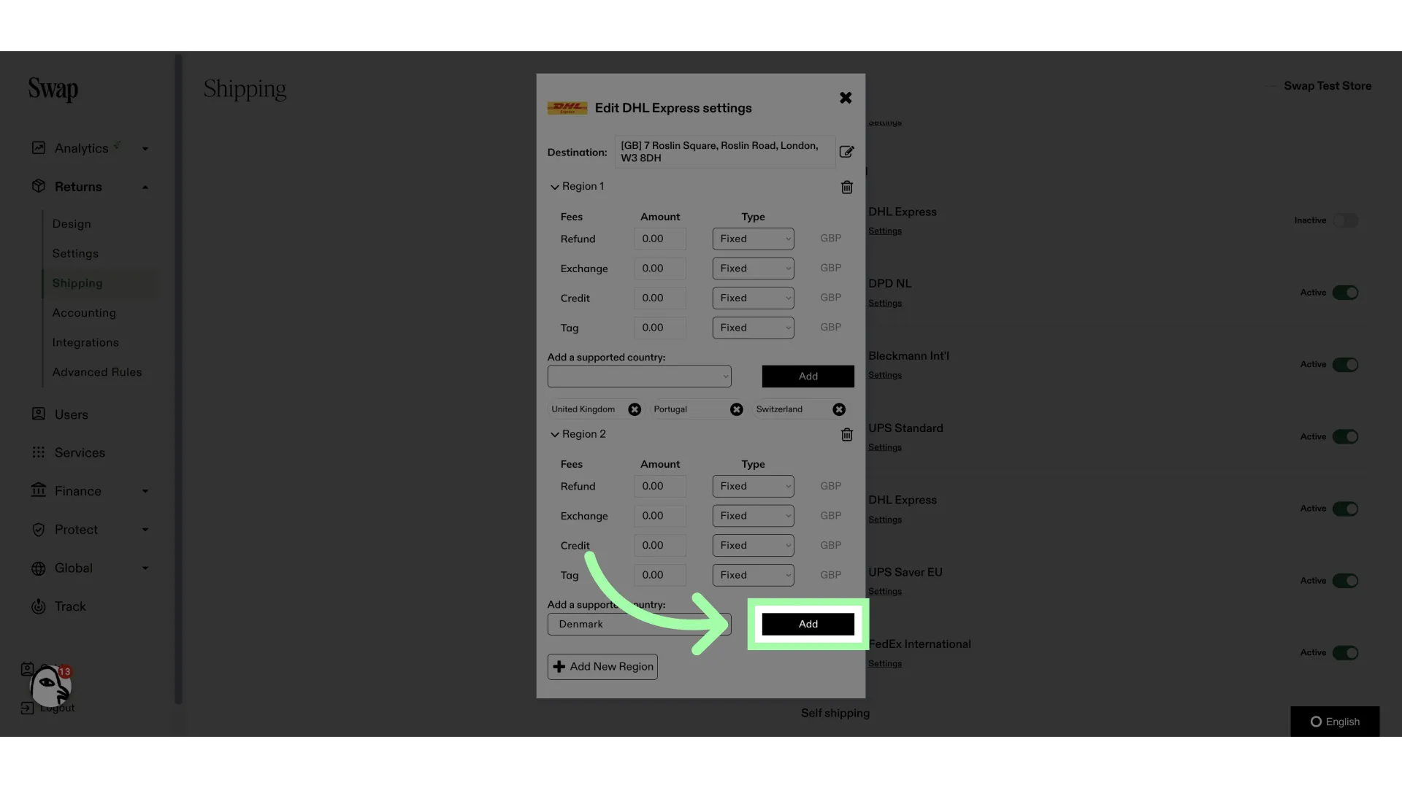Click the Track sidebar icon
Image resolution: width=1402 pixels, height=788 pixels.
(x=39, y=606)
